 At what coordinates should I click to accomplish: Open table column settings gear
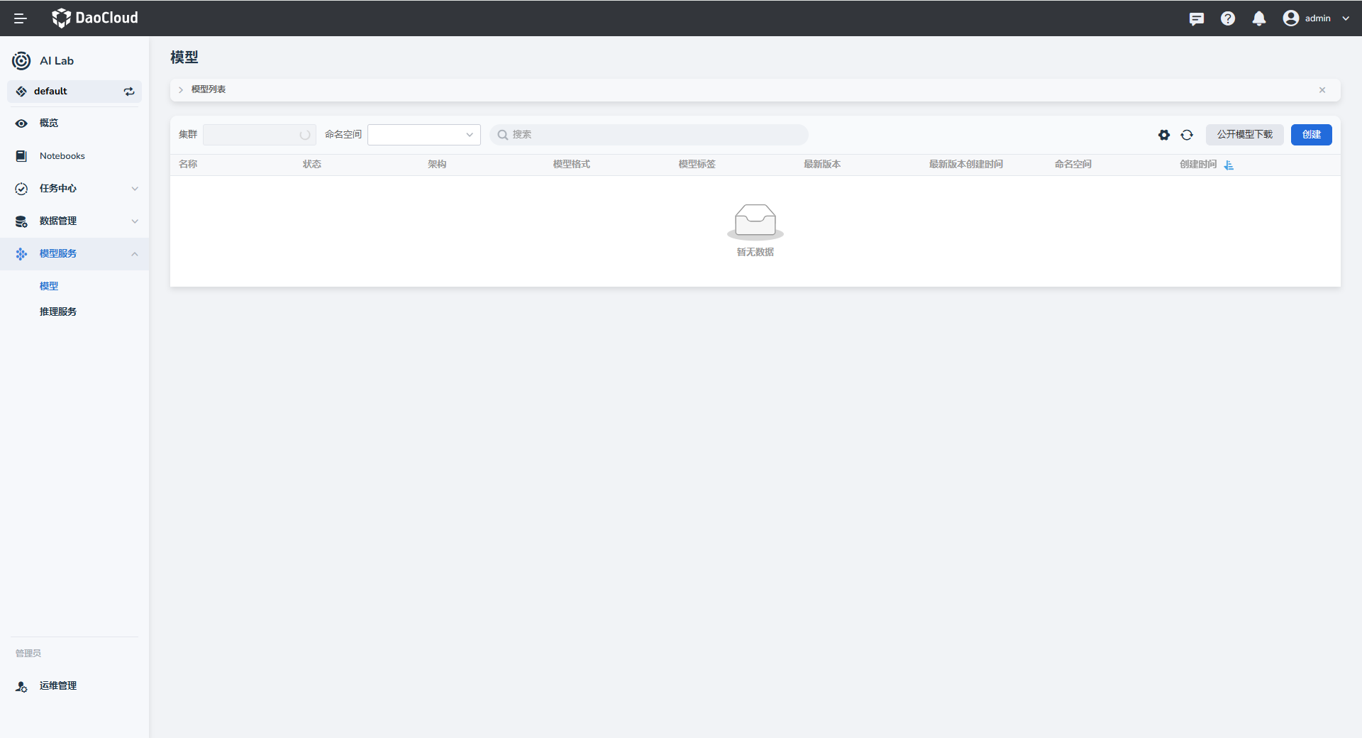(1163, 135)
